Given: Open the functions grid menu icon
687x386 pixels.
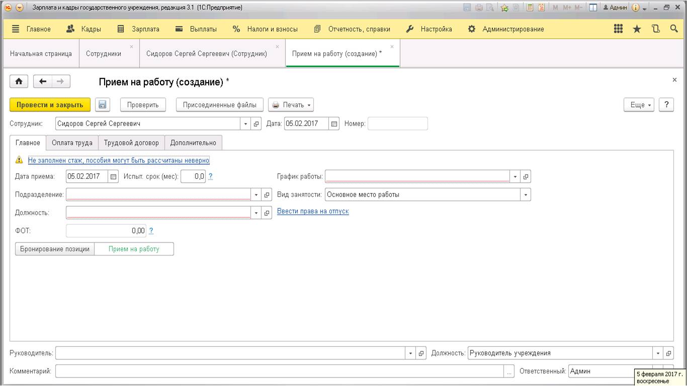Looking at the screenshot, I should (x=619, y=29).
